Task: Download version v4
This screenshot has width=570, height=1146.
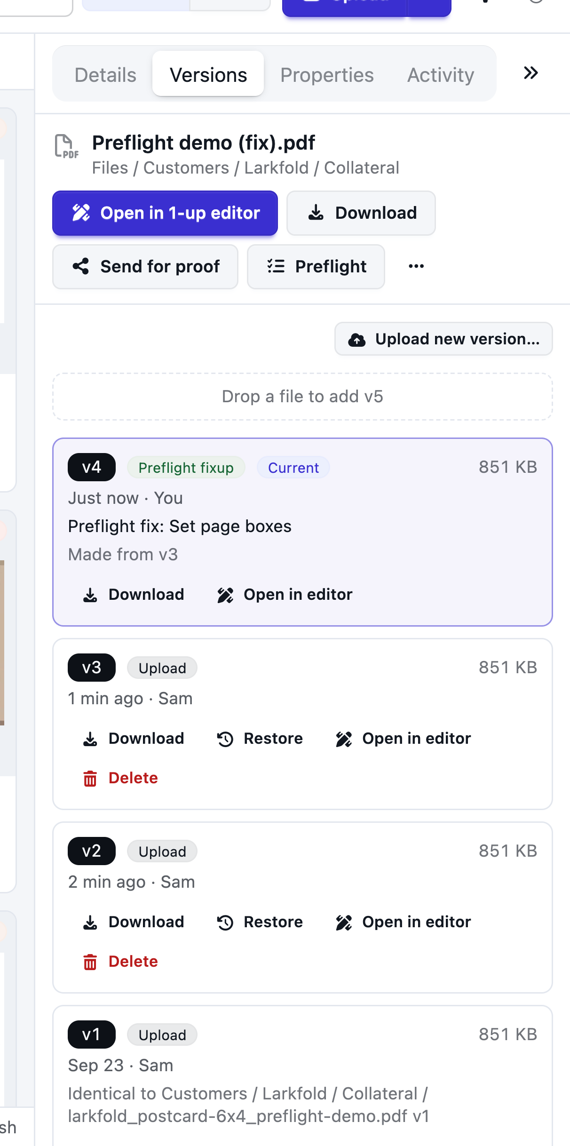Action: (134, 595)
